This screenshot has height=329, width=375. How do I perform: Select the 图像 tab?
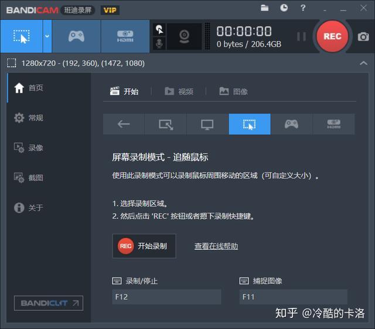(x=233, y=91)
